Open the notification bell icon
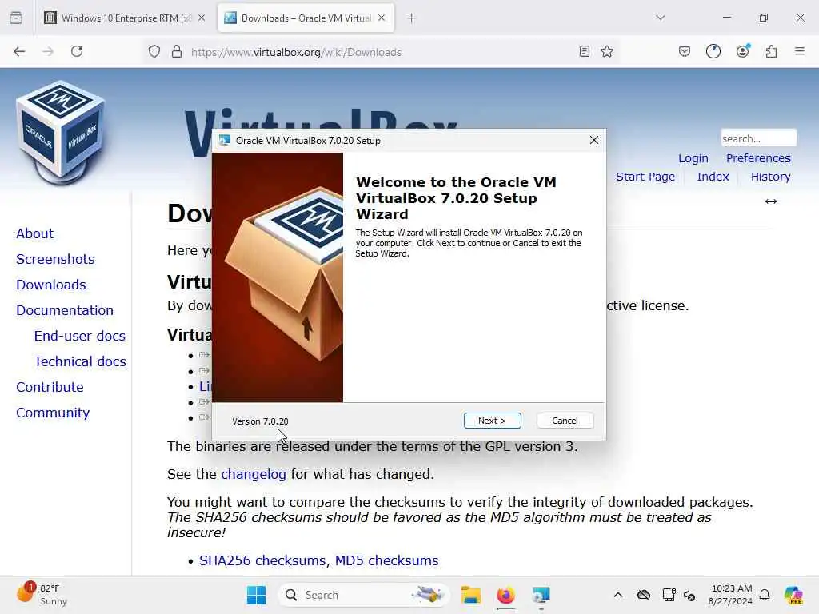This screenshot has width=819, height=614. coord(765,595)
